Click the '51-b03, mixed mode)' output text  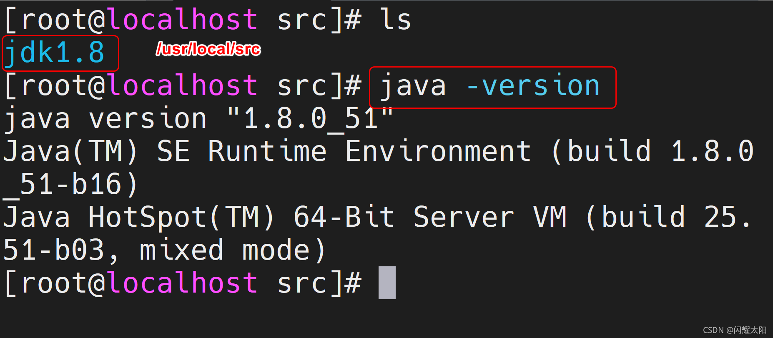pos(164,250)
